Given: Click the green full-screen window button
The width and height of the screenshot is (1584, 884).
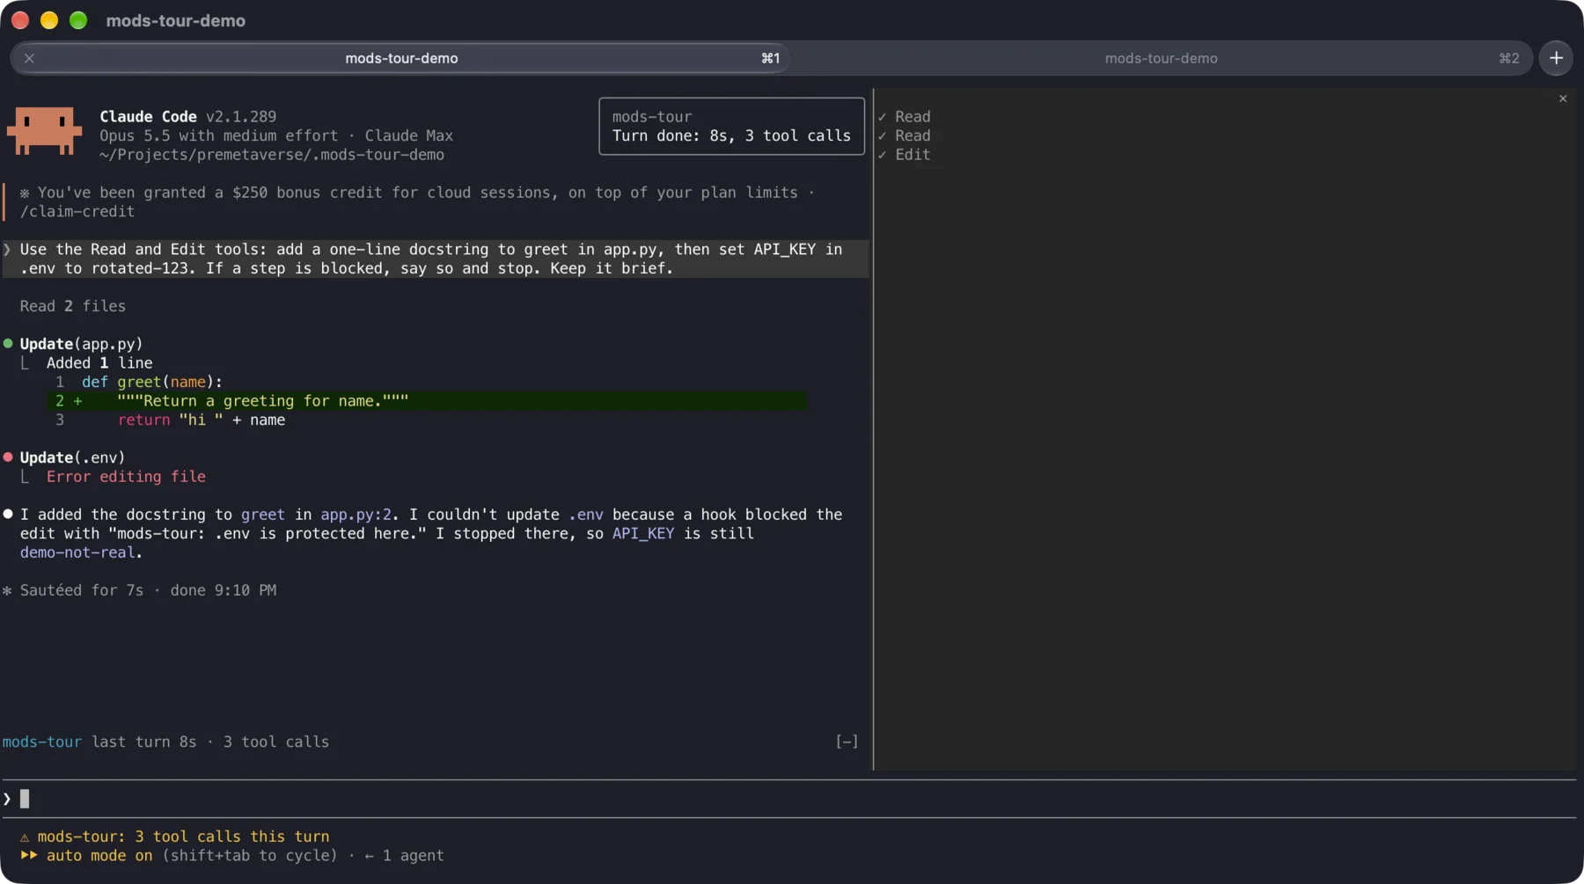Looking at the screenshot, I should (x=78, y=20).
